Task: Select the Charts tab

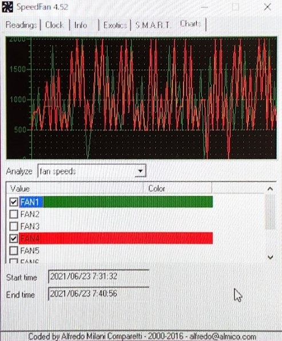Action: click(x=190, y=23)
